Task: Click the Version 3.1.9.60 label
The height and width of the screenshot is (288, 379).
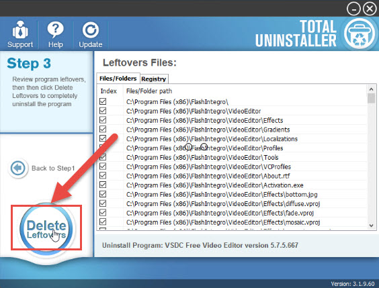Action: [353, 284]
